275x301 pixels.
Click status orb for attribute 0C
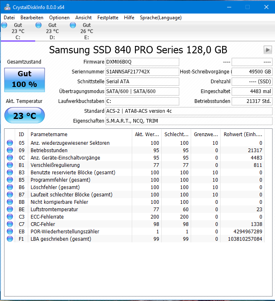10,157
